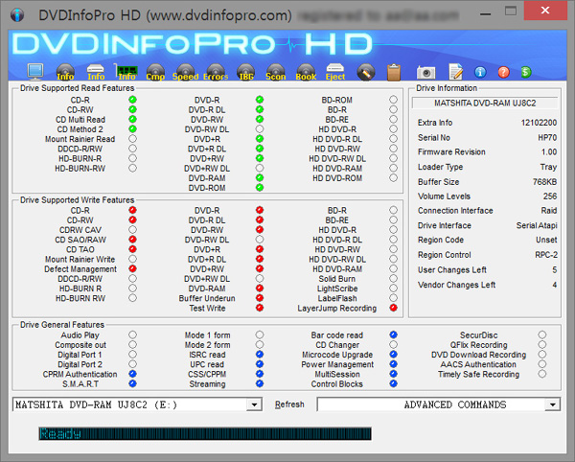
Task: Click the Serial No value HP70
Action: click(x=547, y=137)
